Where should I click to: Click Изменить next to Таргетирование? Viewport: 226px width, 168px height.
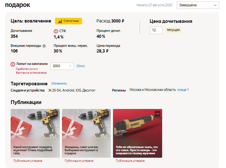[x=59, y=83]
